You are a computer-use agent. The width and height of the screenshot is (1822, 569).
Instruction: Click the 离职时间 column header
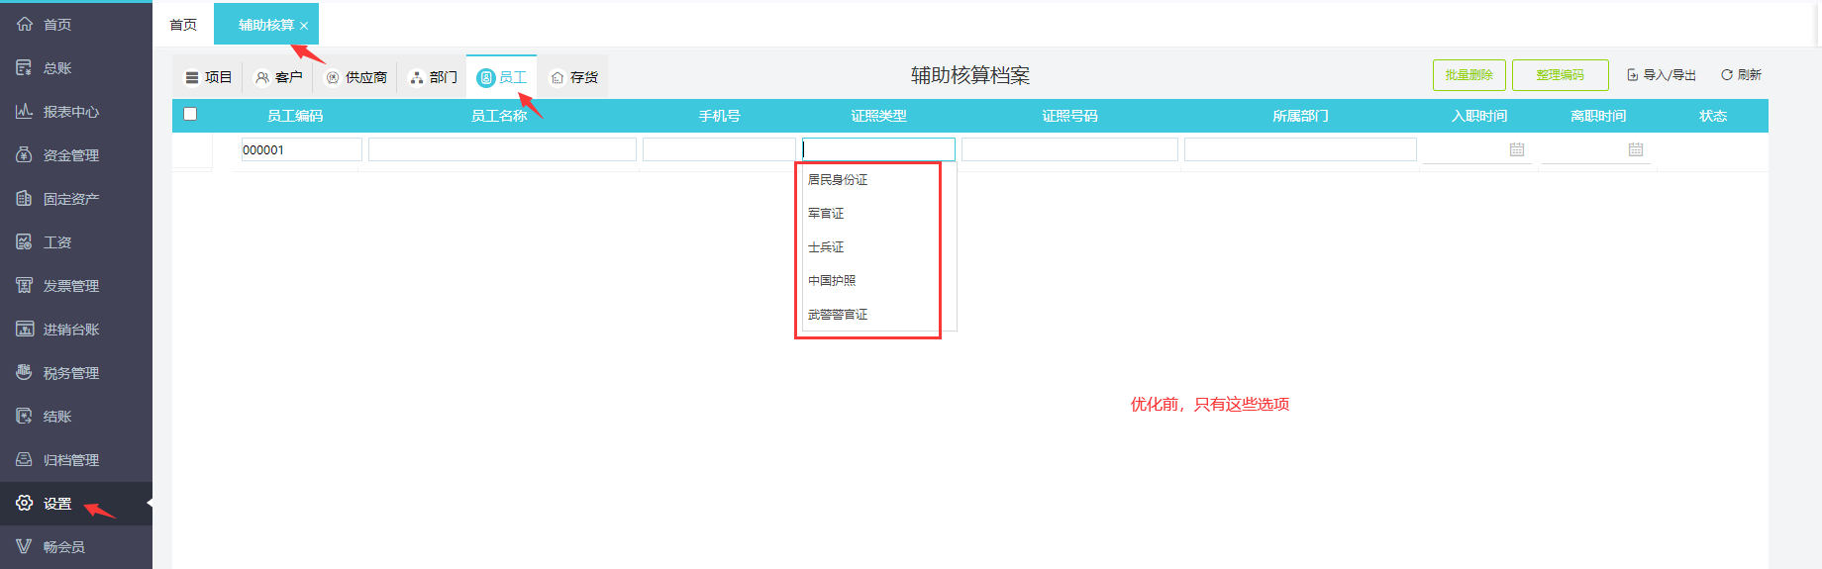click(x=1598, y=116)
